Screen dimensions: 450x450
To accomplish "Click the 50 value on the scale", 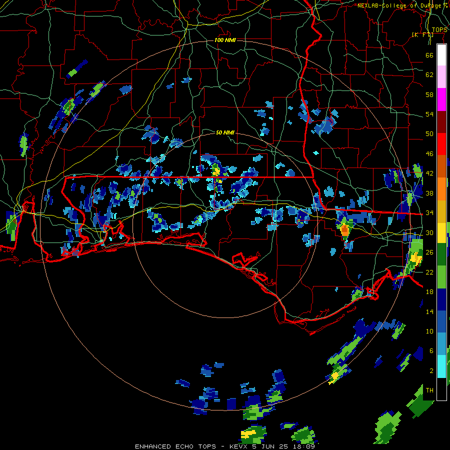I will coord(429,134).
